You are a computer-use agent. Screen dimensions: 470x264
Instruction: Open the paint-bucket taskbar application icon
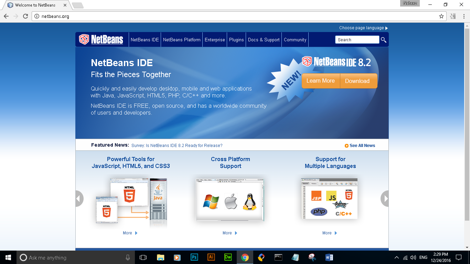pos(261,257)
